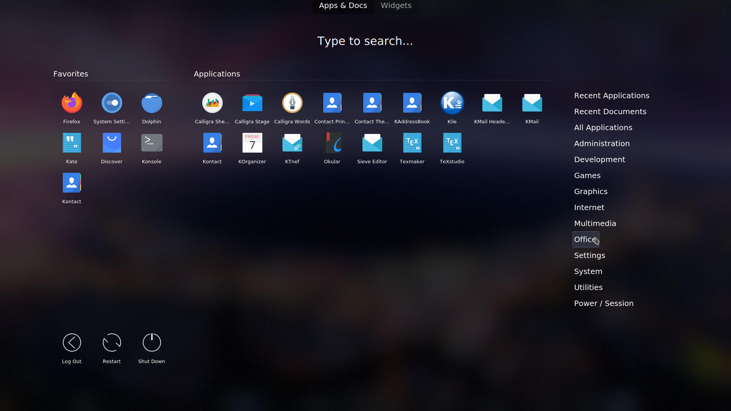The width and height of the screenshot is (731, 411).
Task: Open the Administration category
Action: coord(602,144)
